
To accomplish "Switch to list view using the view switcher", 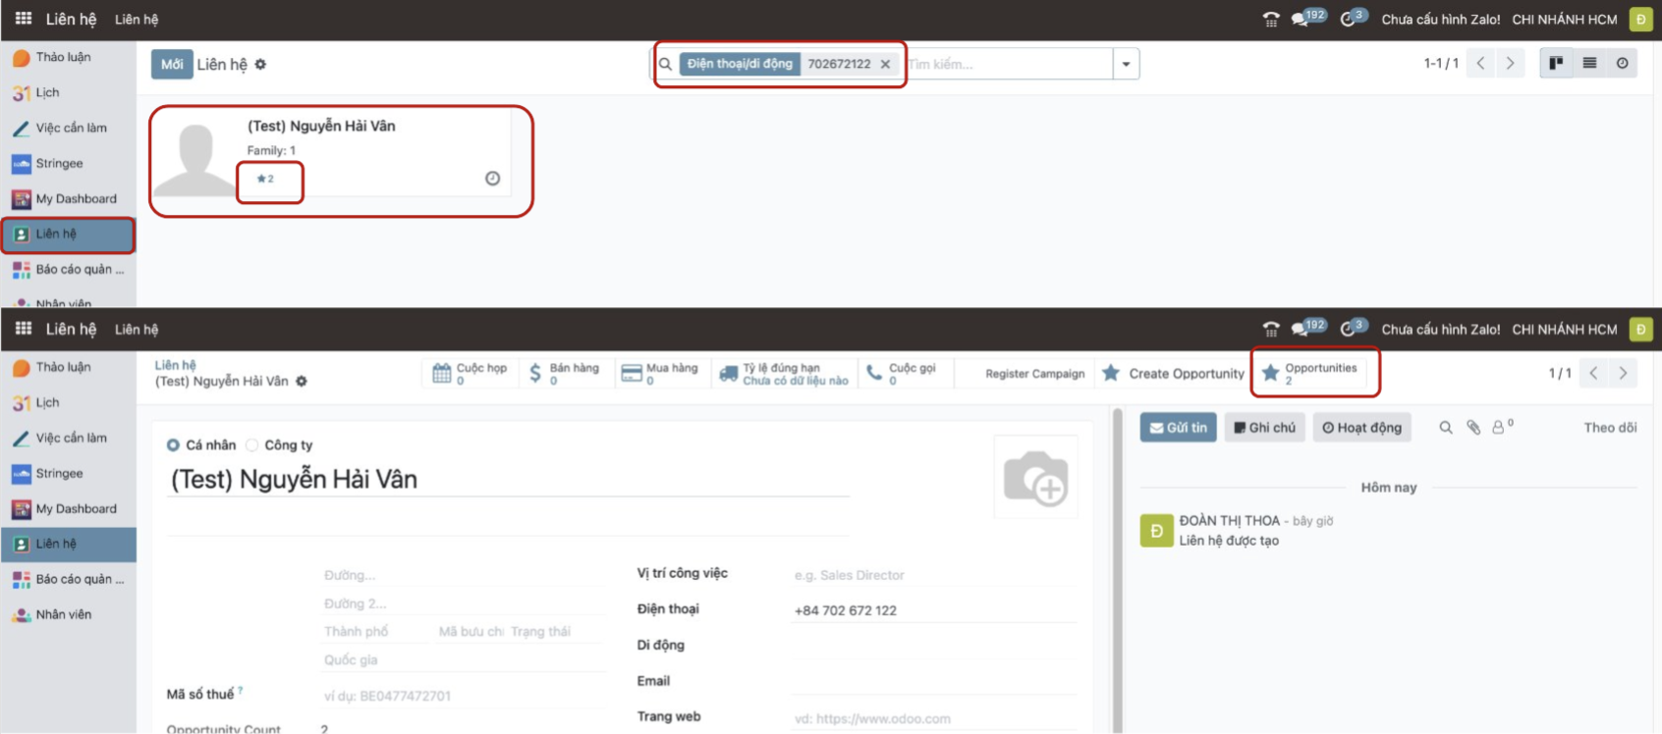I will (x=1589, y=63).
